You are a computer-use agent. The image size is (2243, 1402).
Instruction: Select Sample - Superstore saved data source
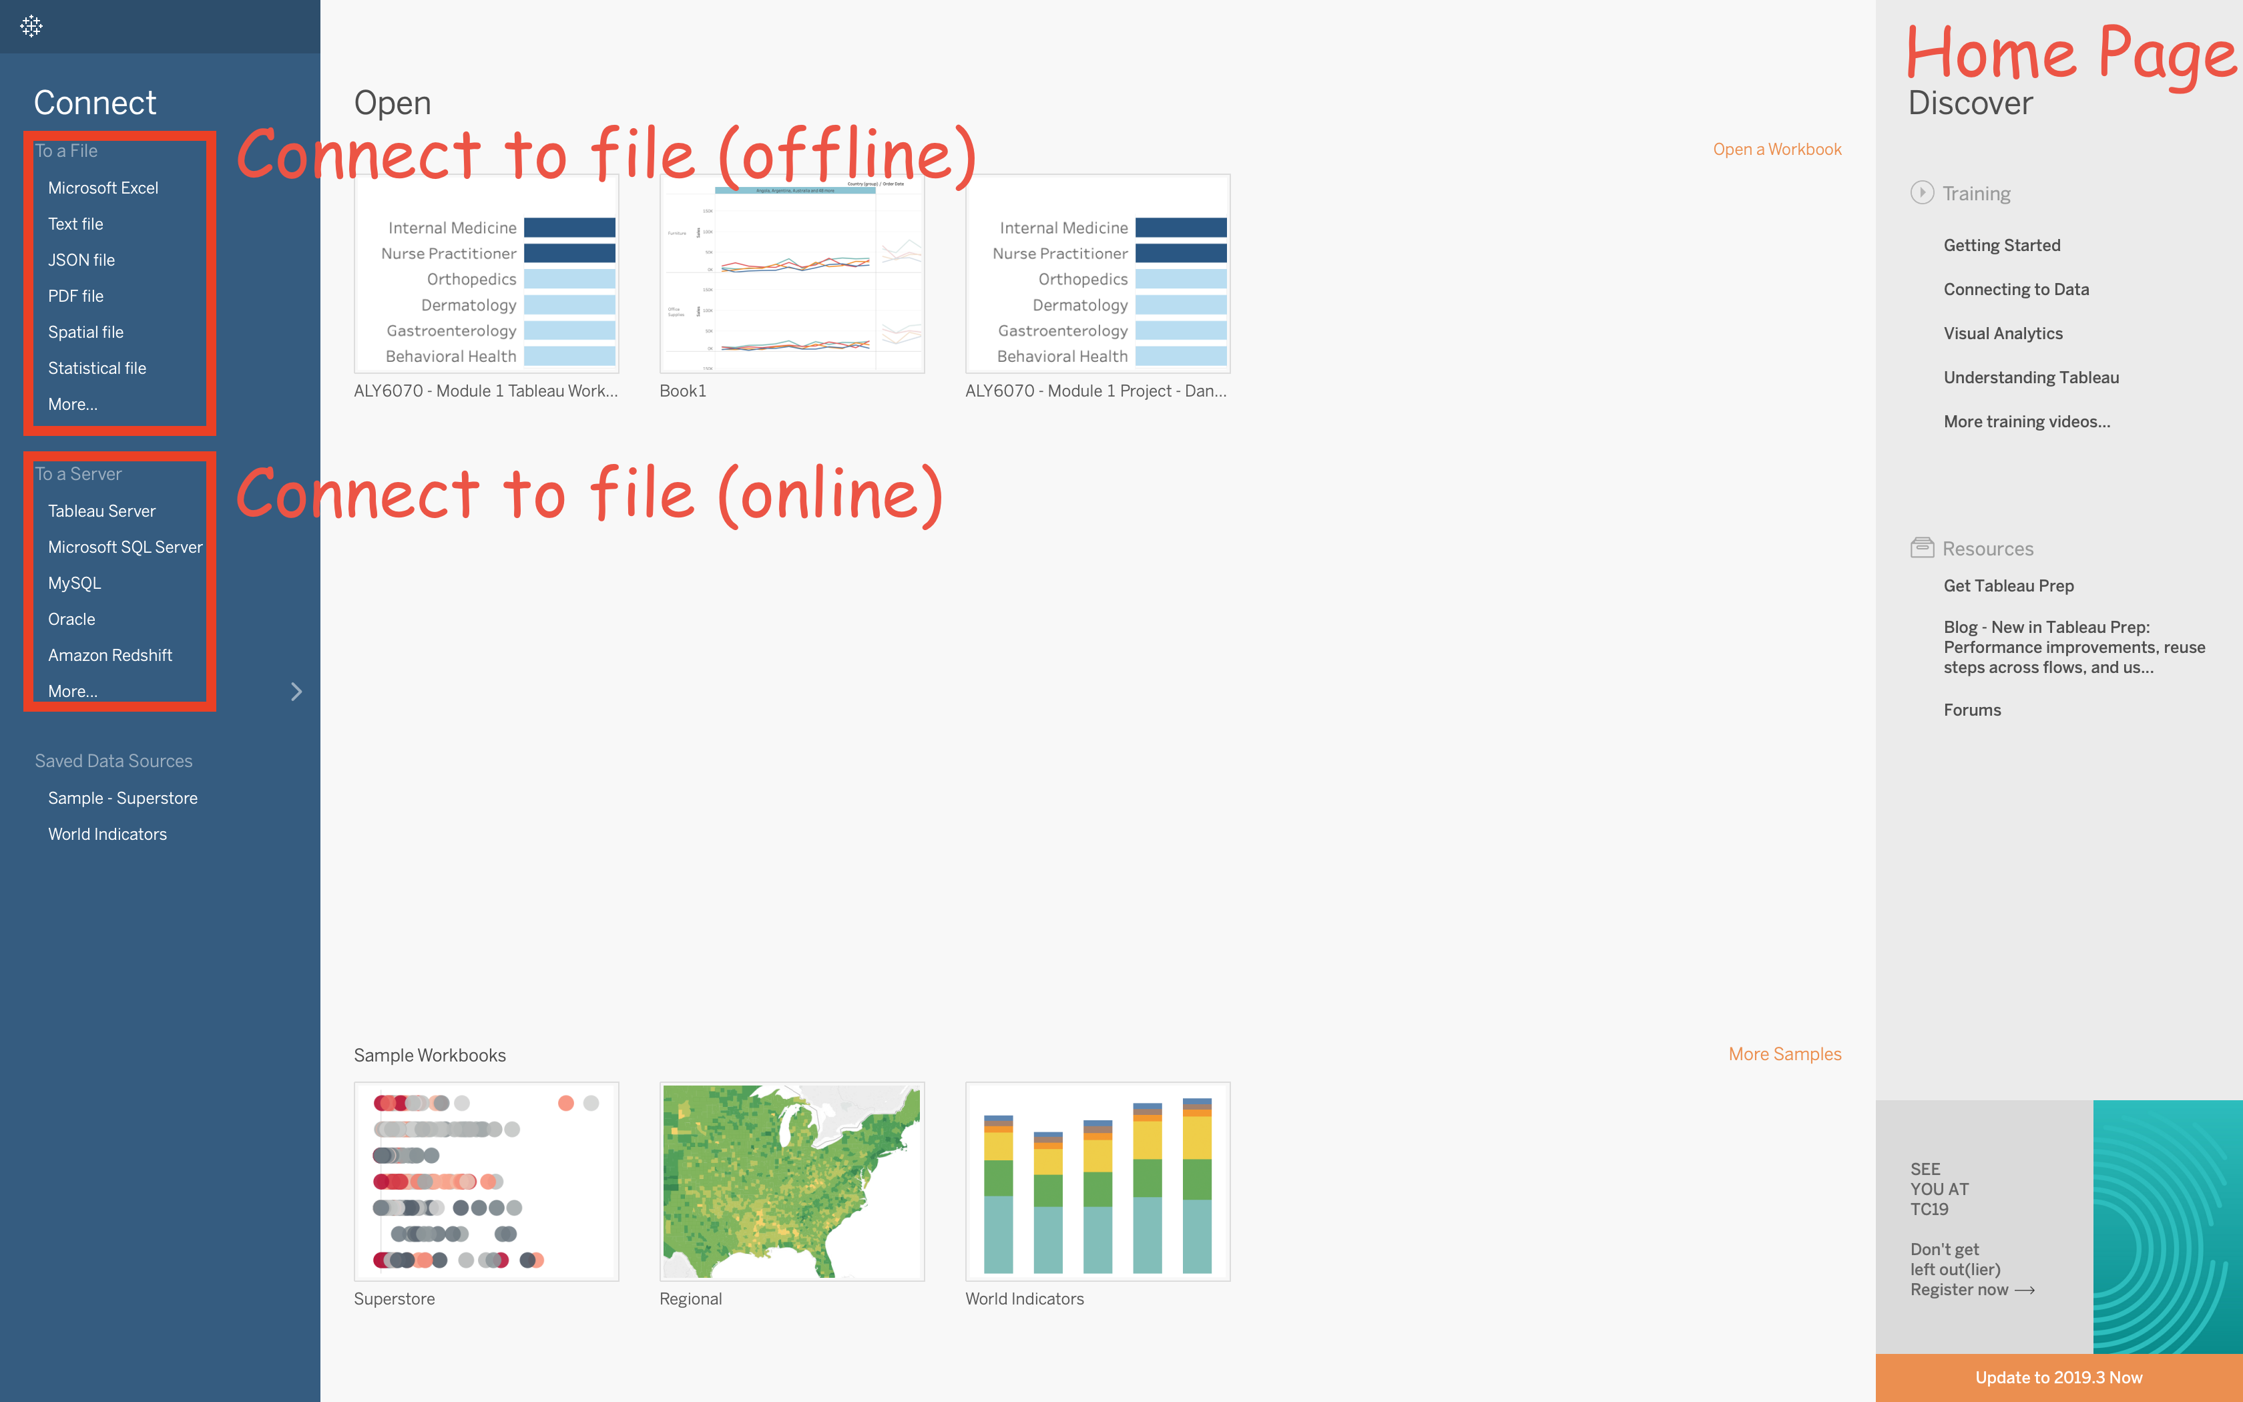tap(122, 798)
